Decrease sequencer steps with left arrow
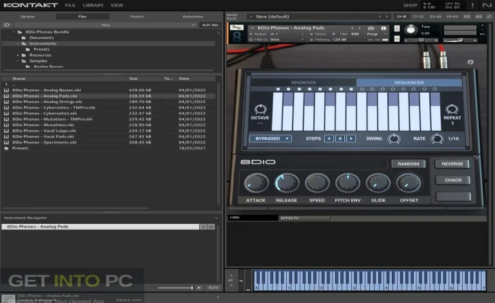The image size is (495, 303). pos(329,138)
